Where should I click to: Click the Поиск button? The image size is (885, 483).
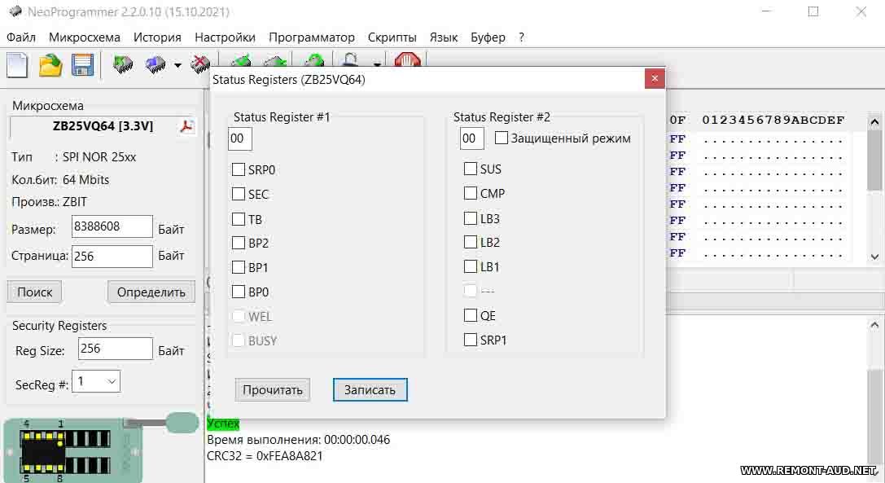[x=34, y=292]
